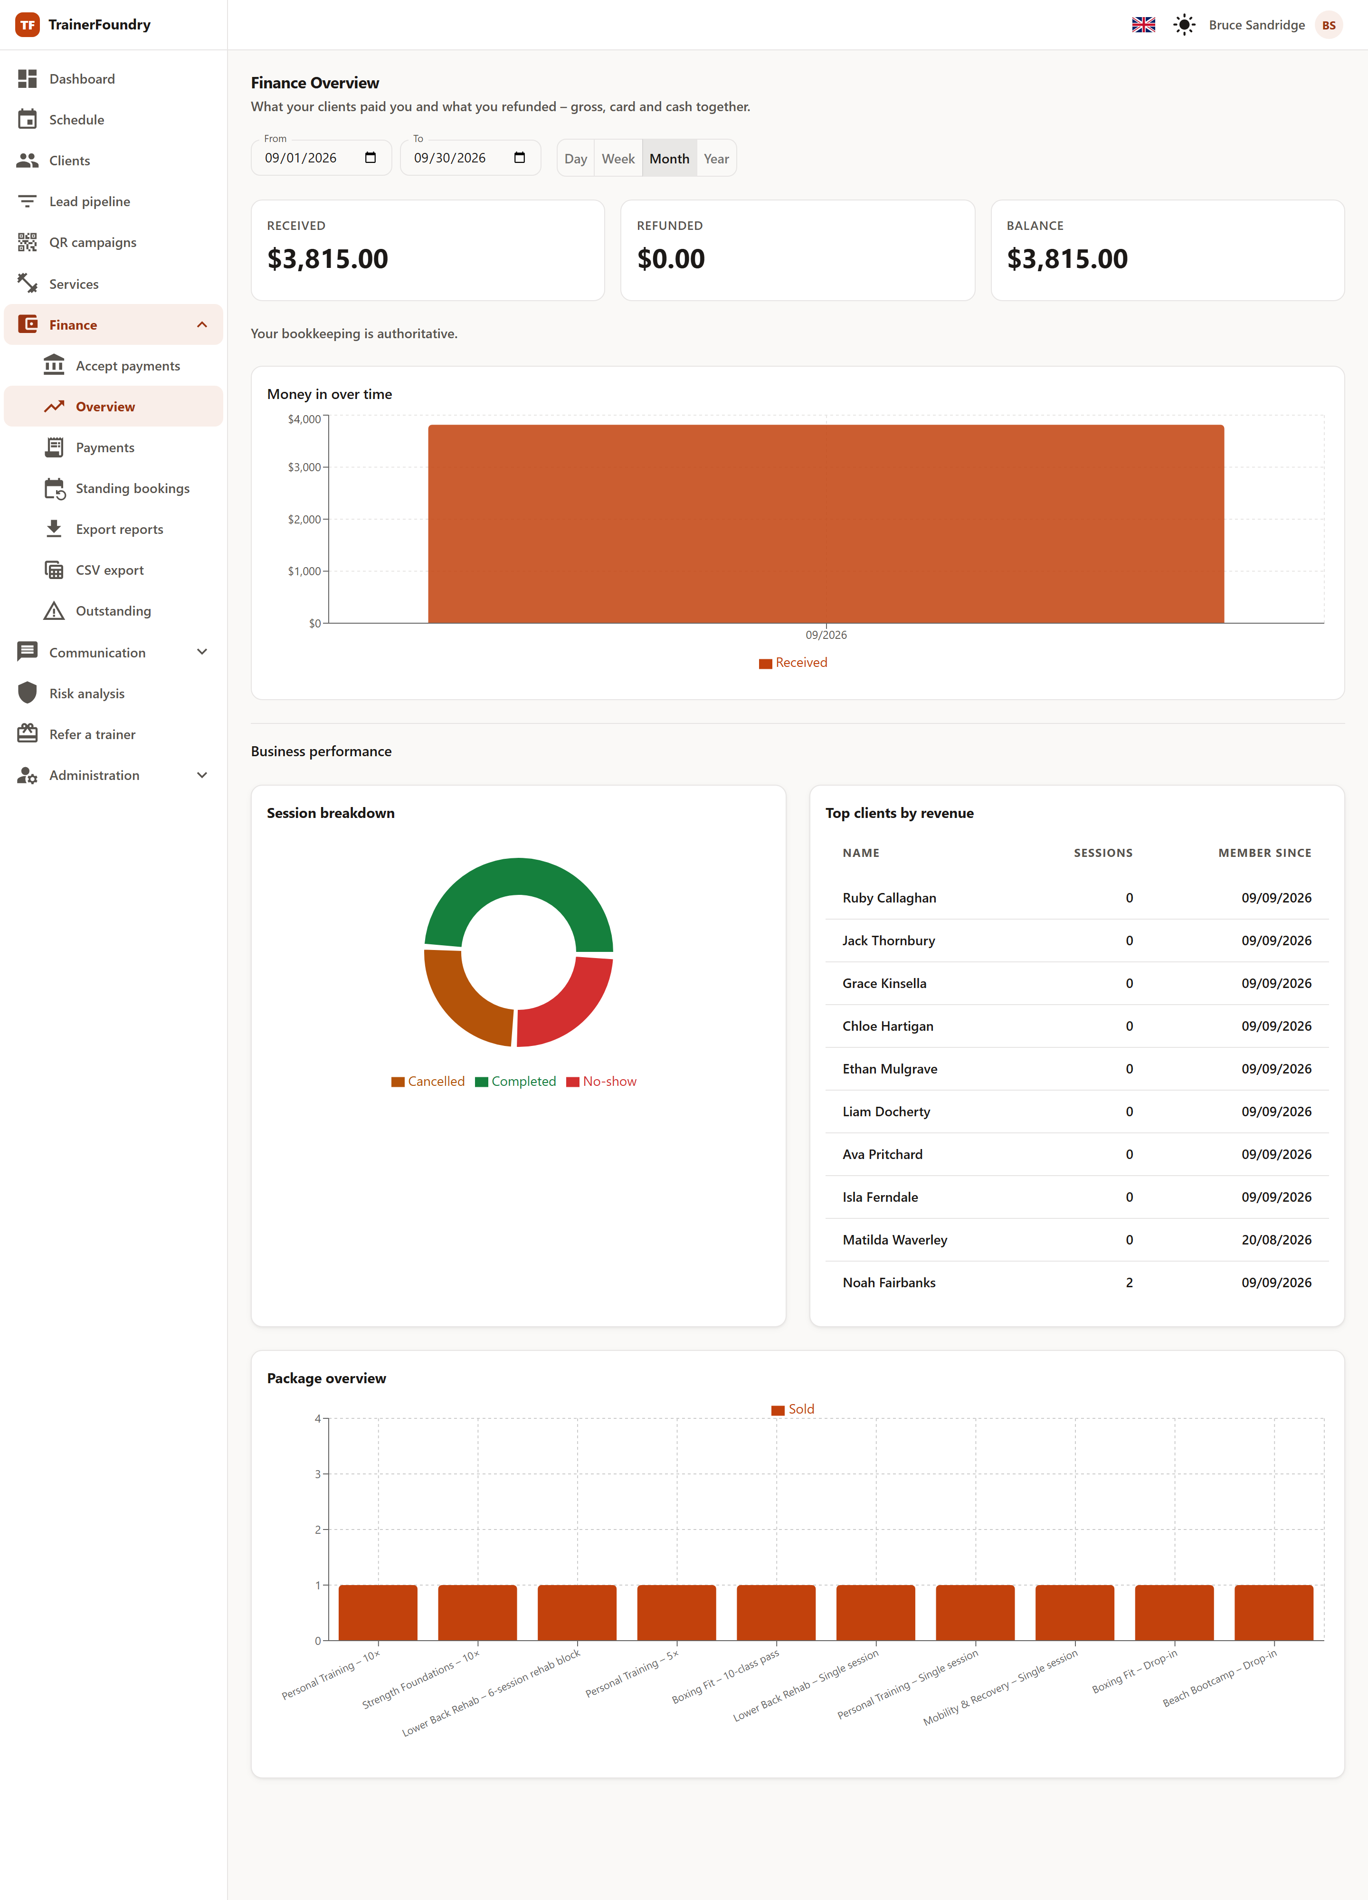
Task: Toggle the Sold legend in package chart
Action: coord(792,1409)
